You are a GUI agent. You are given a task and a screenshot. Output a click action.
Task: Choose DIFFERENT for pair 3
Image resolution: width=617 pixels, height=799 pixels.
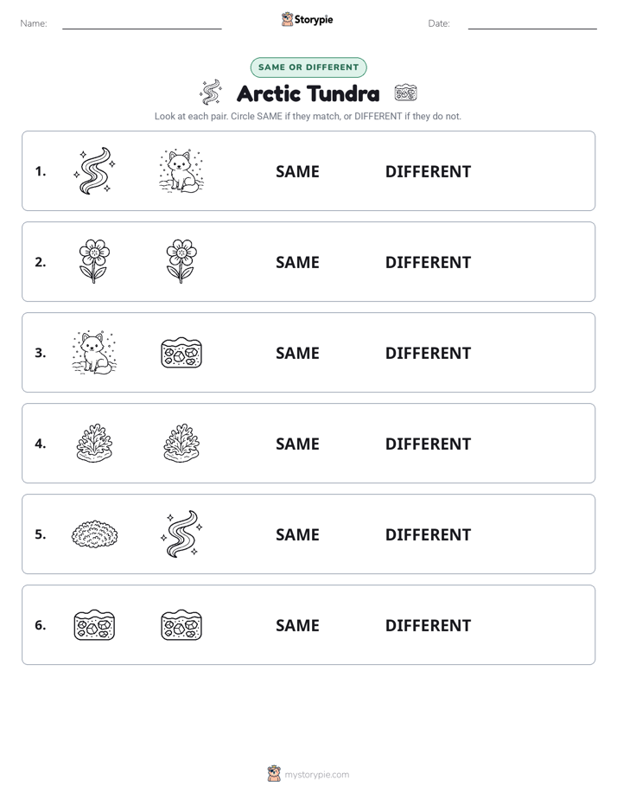[x=428, y=353]
